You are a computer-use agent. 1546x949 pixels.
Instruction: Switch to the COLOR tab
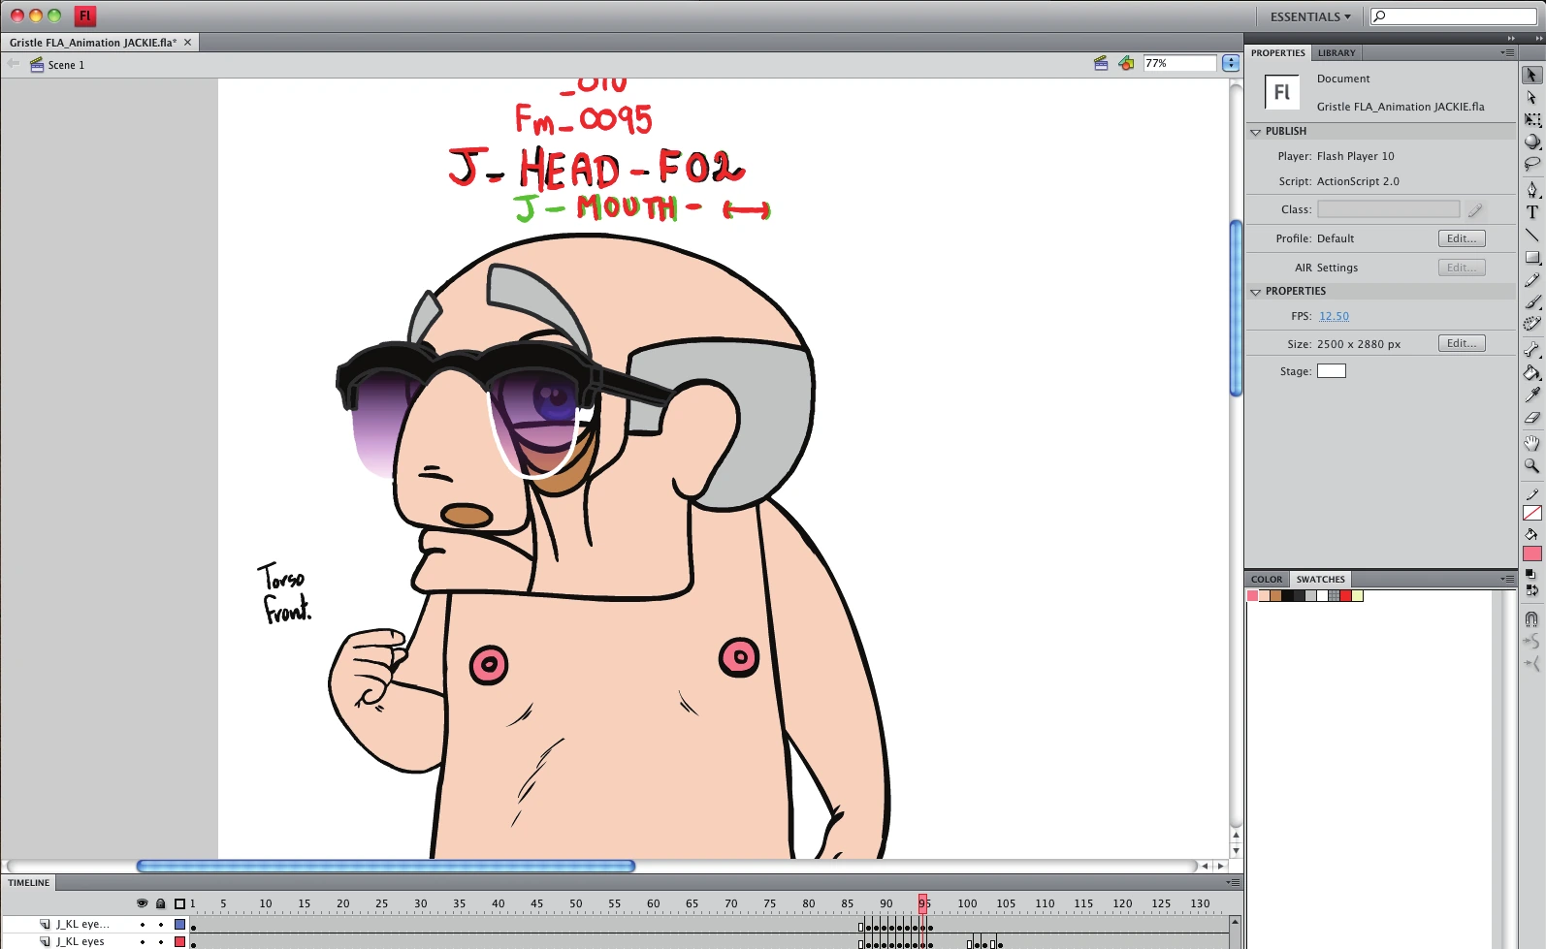1267,580
